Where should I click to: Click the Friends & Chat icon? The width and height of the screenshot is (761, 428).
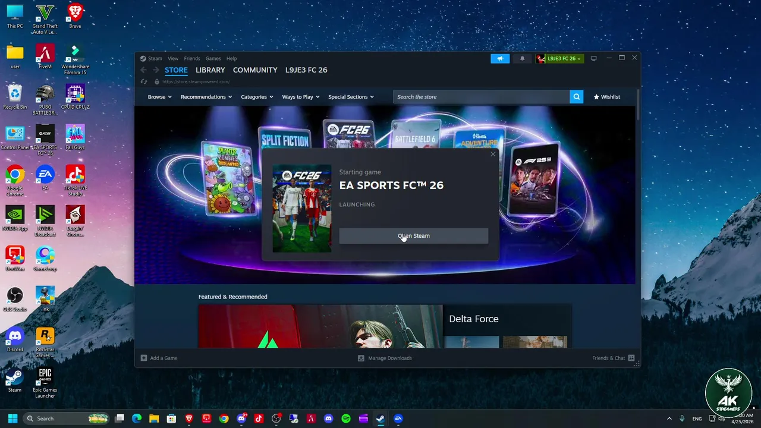[x=631, y=358]
